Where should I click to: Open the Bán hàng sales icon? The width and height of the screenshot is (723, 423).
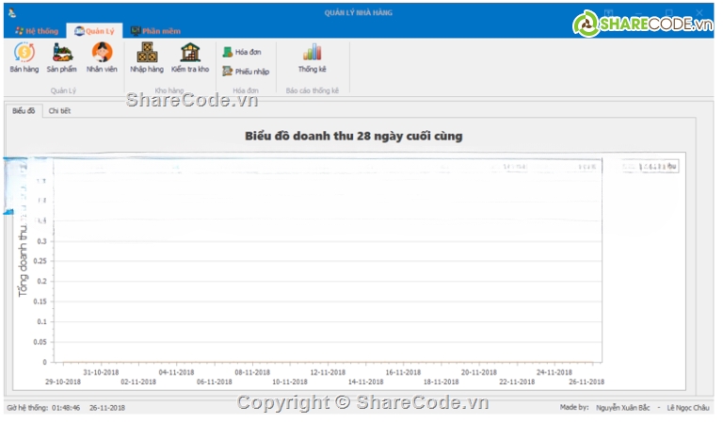point(24,57)
